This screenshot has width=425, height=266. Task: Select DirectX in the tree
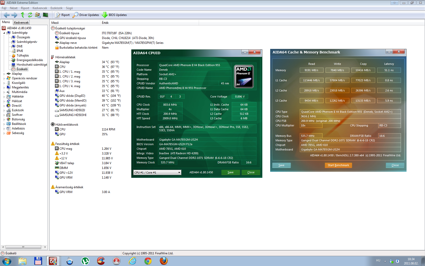[x=16, y=106]
